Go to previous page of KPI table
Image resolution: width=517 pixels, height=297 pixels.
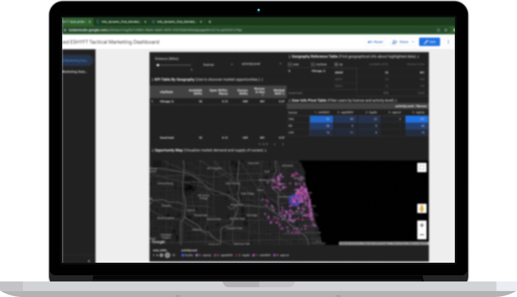274,144
